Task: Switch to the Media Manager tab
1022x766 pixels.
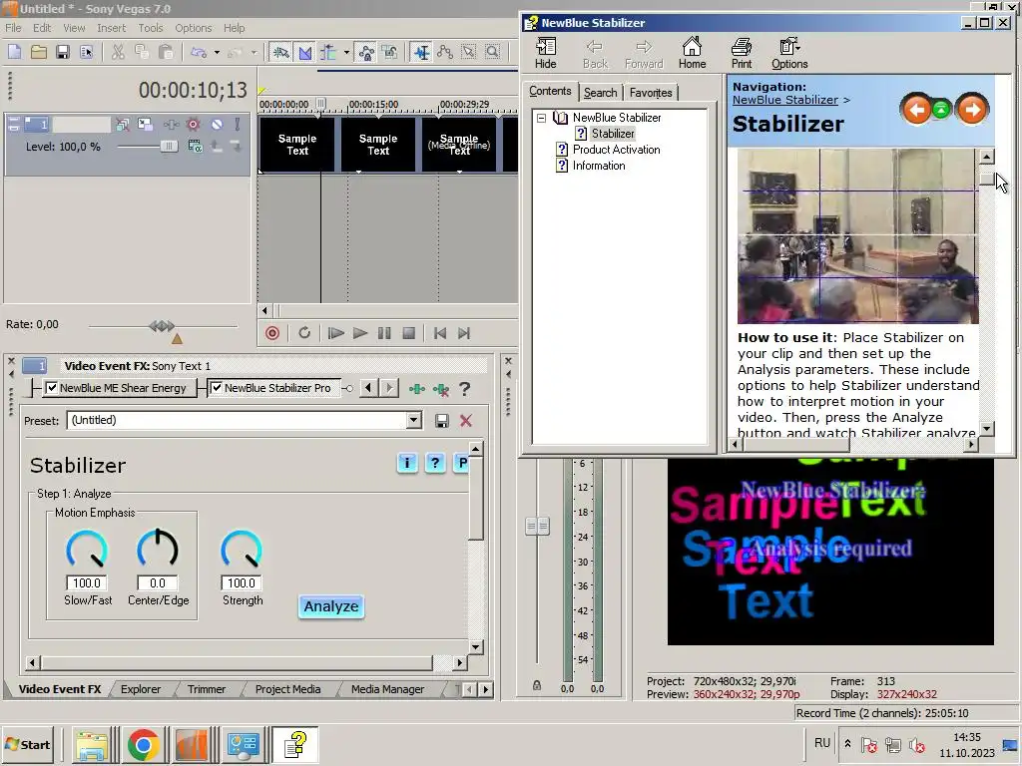Action: 388,689
